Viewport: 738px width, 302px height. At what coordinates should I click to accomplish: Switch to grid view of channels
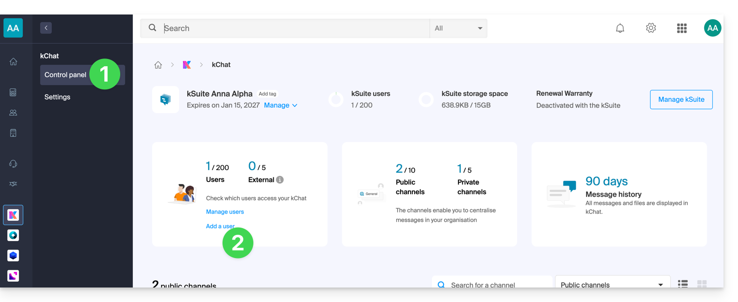point(702,284)
